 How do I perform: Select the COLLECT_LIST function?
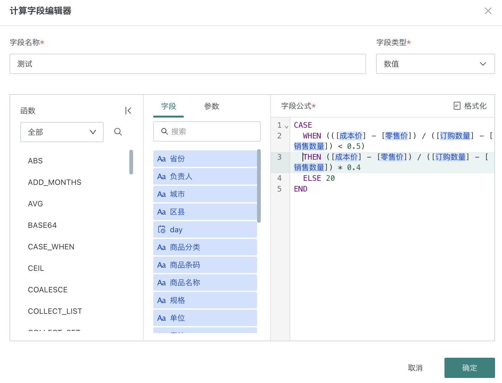(55, 311)
